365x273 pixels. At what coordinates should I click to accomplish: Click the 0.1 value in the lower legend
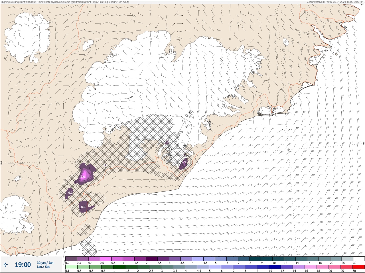point(67,271)
